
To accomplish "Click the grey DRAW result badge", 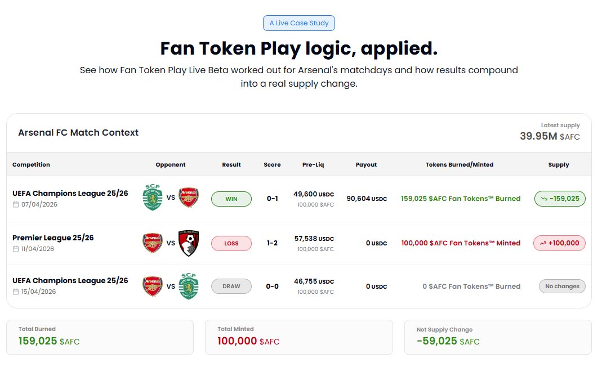I will tap(231, 286).
